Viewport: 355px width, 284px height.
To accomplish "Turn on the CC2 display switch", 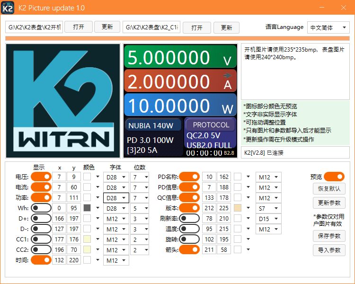I will (41, 249).
